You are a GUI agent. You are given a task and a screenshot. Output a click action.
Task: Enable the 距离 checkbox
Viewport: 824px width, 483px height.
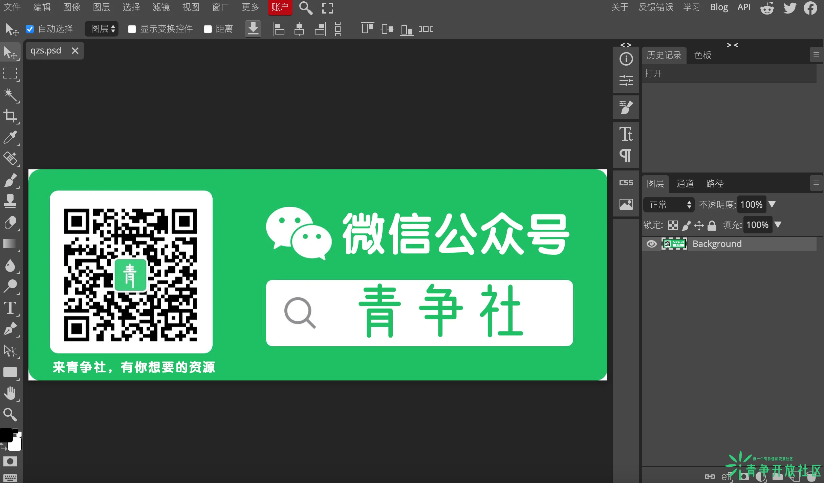(x=208, y=29)
